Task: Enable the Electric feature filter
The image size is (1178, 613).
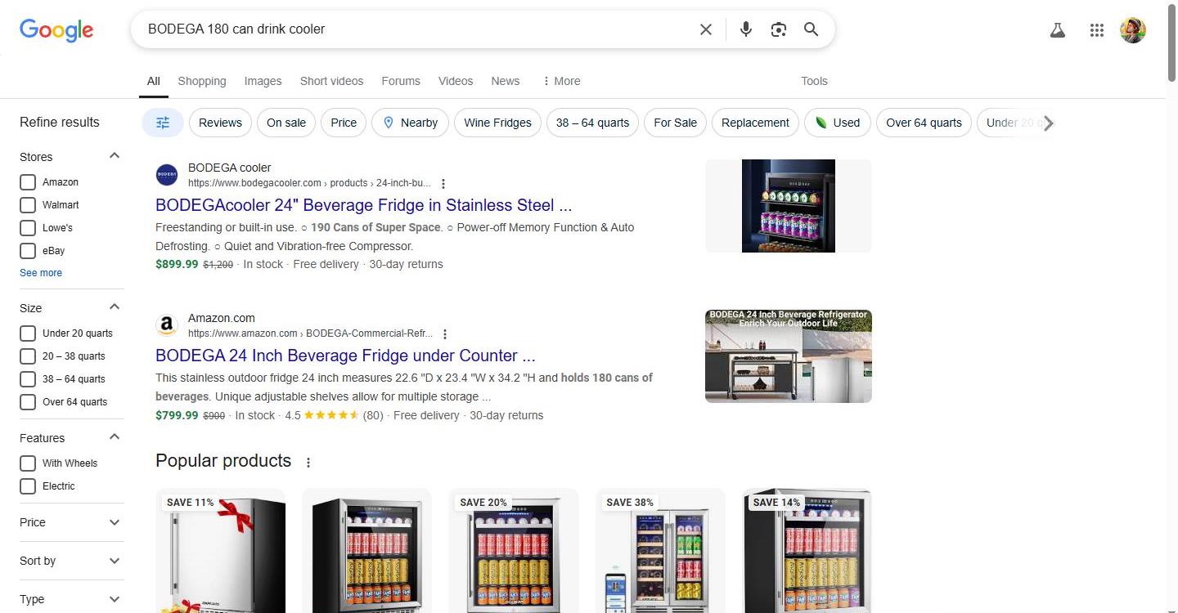Action: (28, 486)
